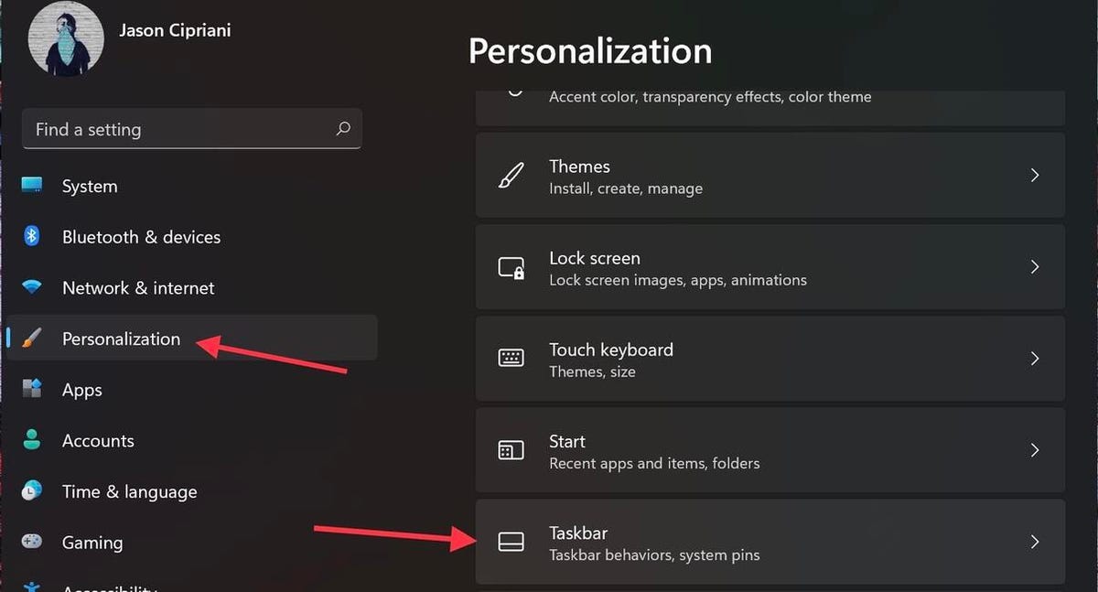
Task: Open Lock screen using right chevron
Action: tap(1035, 266)
